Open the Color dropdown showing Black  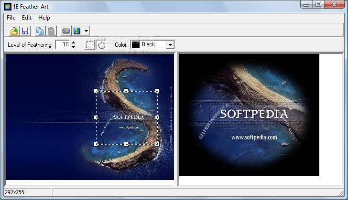[x=170, y=44]
